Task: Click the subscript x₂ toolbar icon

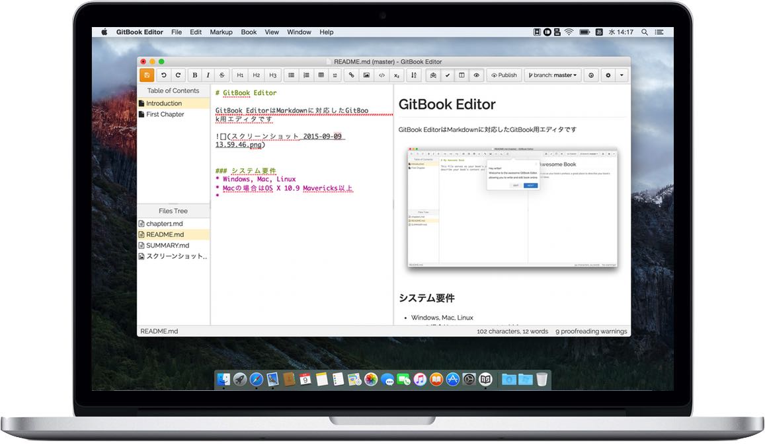Action: (397, 75)
